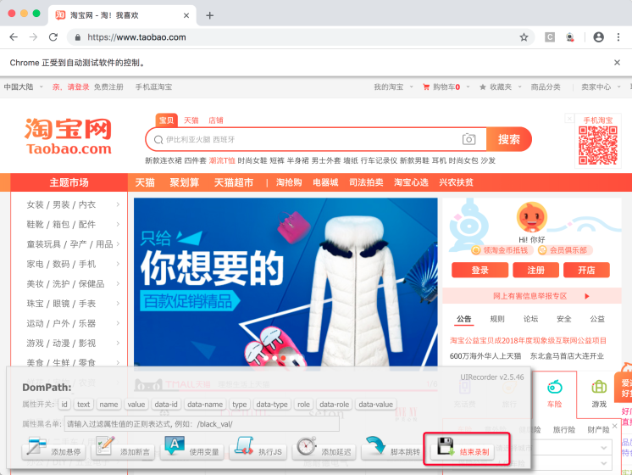Open the 聚划算 nav item
The image size is (632, 475).
click(184, 182)
